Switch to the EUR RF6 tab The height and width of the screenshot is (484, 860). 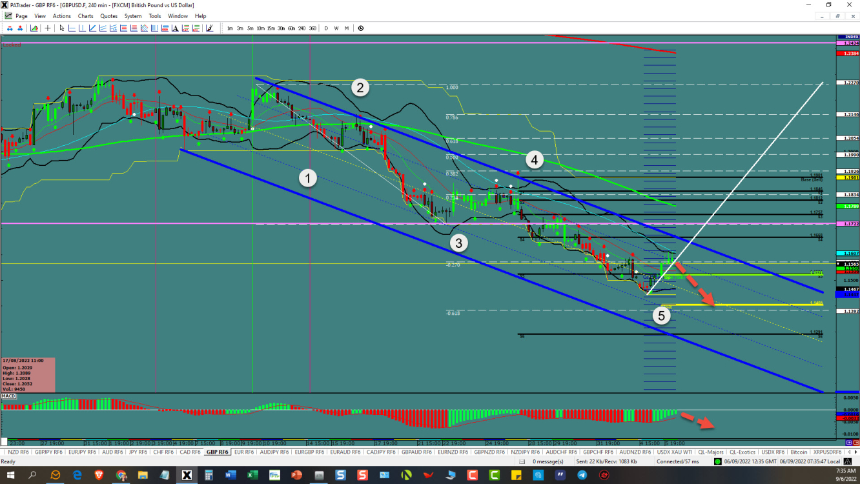(244, 452)
